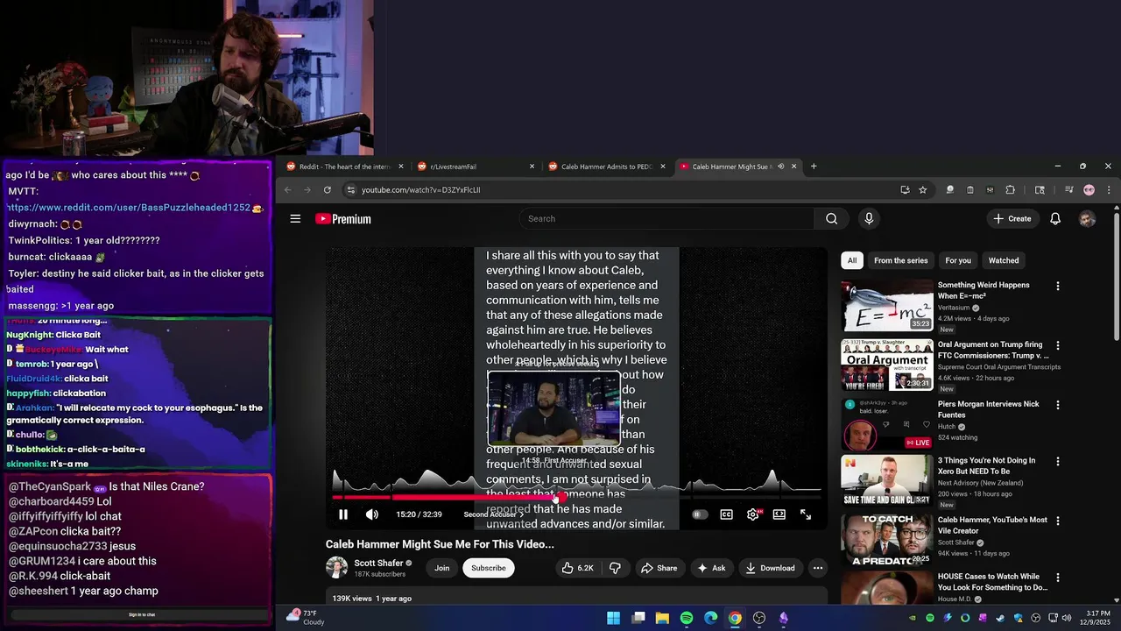Viewport: 1121px width, 631px height.
Task: Open options for the Xero video
Action: [1057, 462]
